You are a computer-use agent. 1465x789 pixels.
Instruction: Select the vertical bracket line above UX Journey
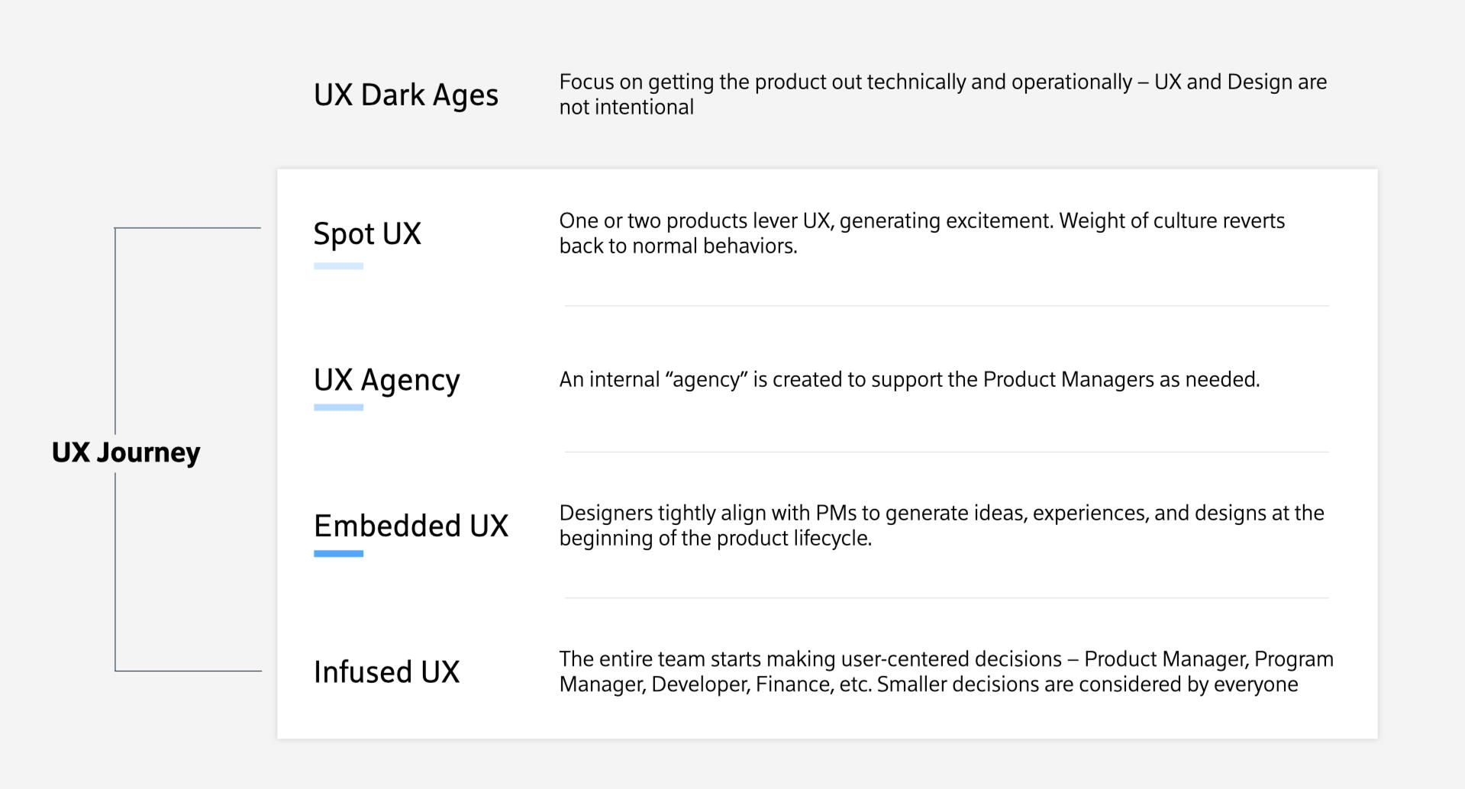pyautogui.click(x=115, y=328)
